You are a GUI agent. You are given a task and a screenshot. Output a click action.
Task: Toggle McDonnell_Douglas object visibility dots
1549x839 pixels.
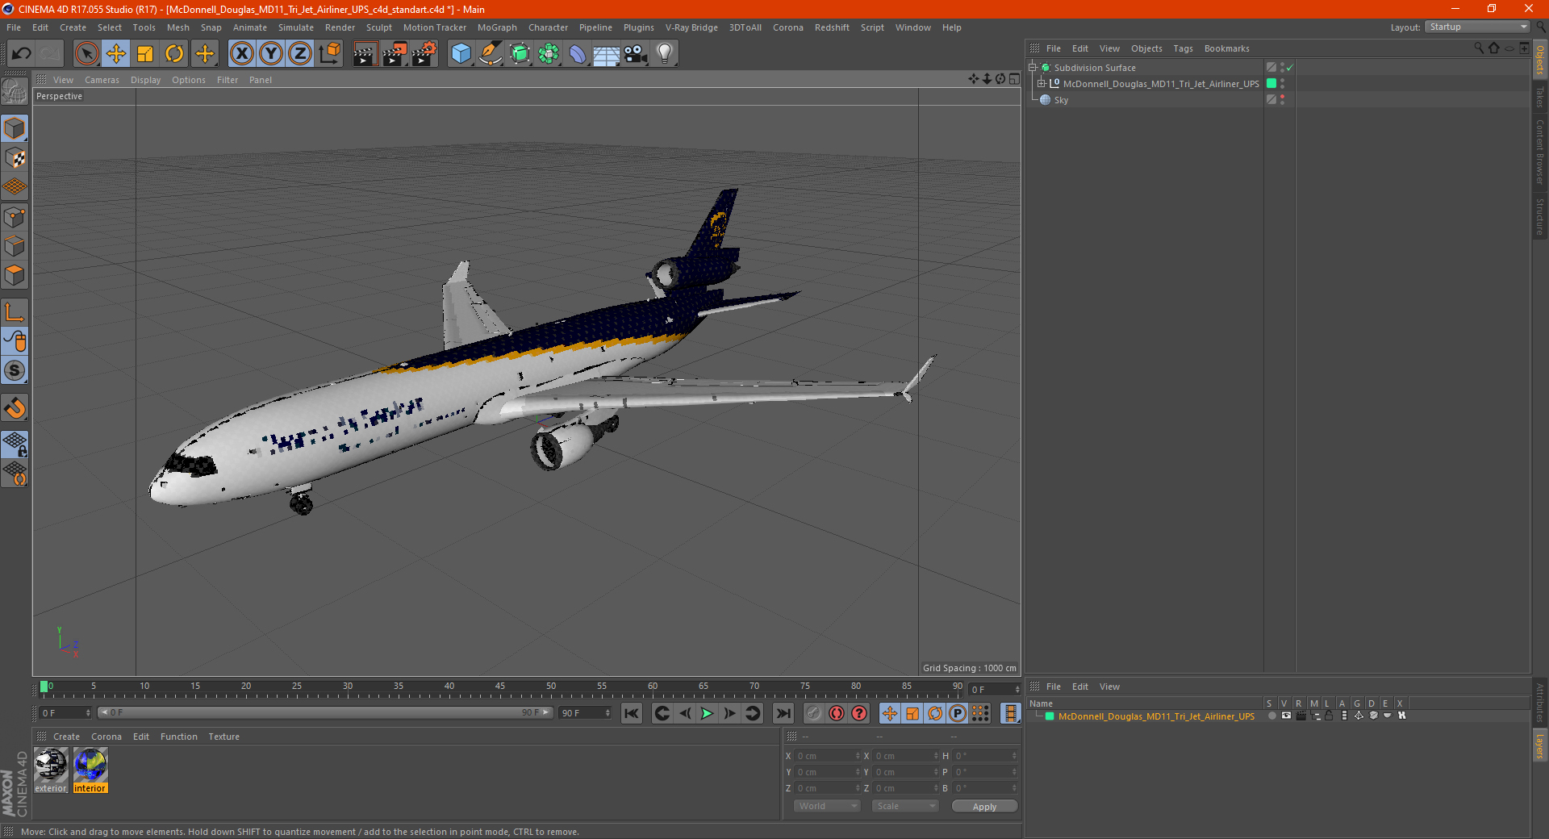point(1282,84)
